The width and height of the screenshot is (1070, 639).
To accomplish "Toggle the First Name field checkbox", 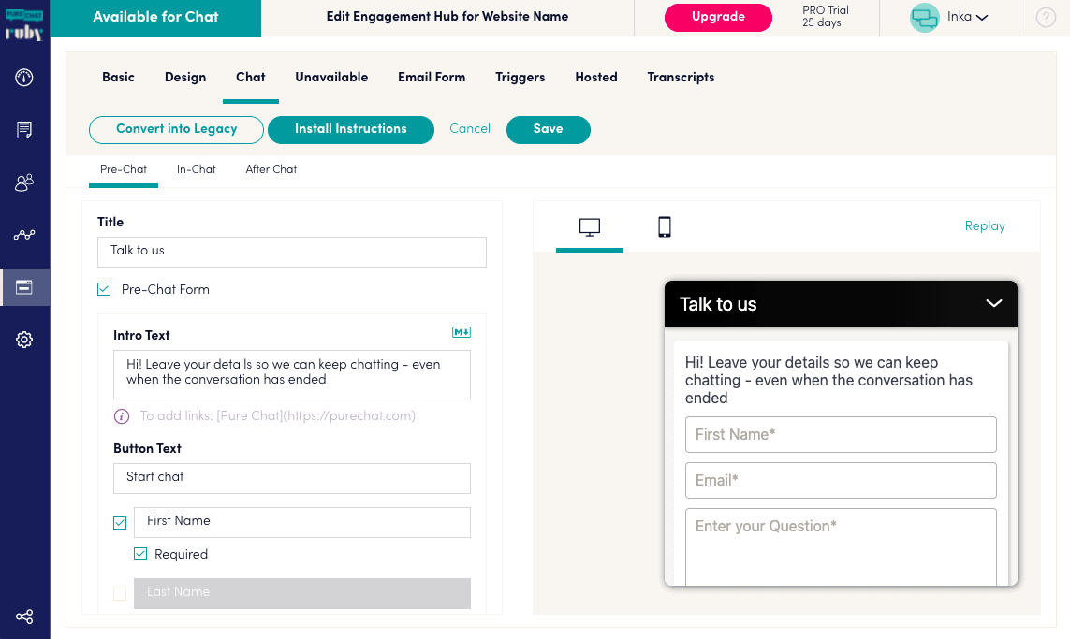I will point(120,523).
